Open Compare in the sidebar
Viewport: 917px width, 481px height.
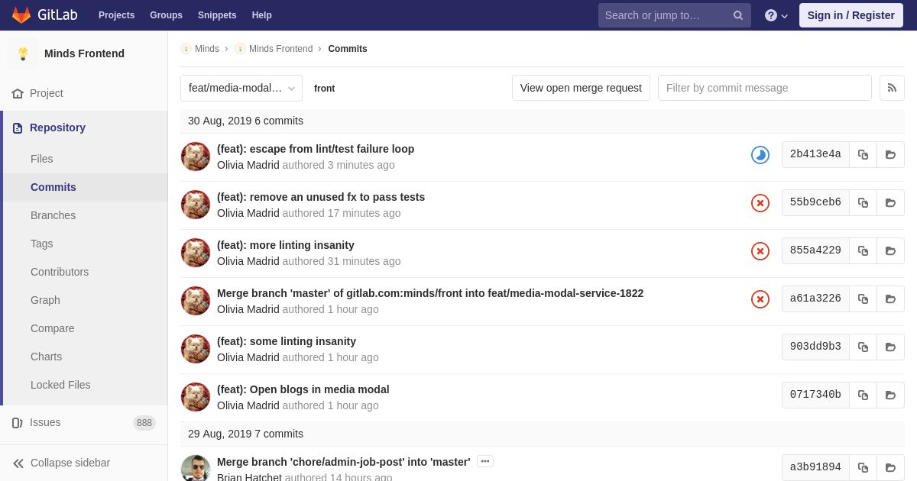pos(53,328)
